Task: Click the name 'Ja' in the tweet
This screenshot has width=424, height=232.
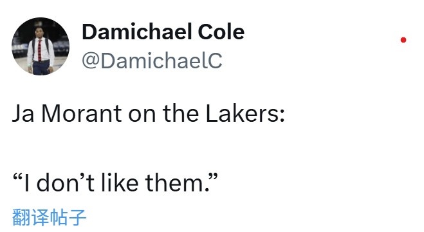Action: tap(23, 113)
